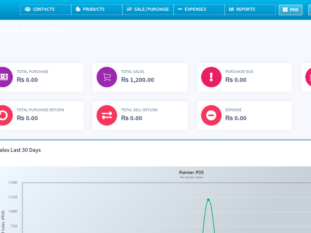Launch the POS screen button
Viewport: 311px width, 233px height.
click(x=290, y=10)
